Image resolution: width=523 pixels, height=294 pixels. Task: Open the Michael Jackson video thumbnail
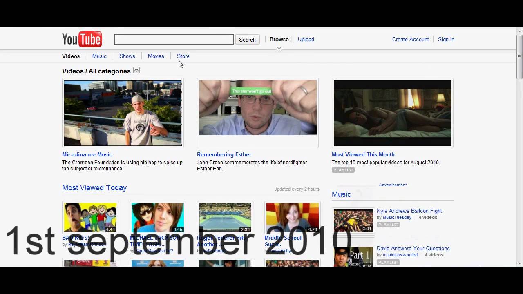pyautogui.click(x=158, y=218)
